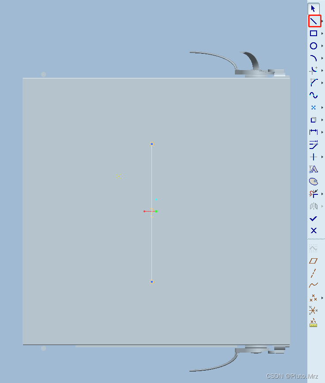
Task: Activate the sketch Text tool
Action: tap(314, 169)
